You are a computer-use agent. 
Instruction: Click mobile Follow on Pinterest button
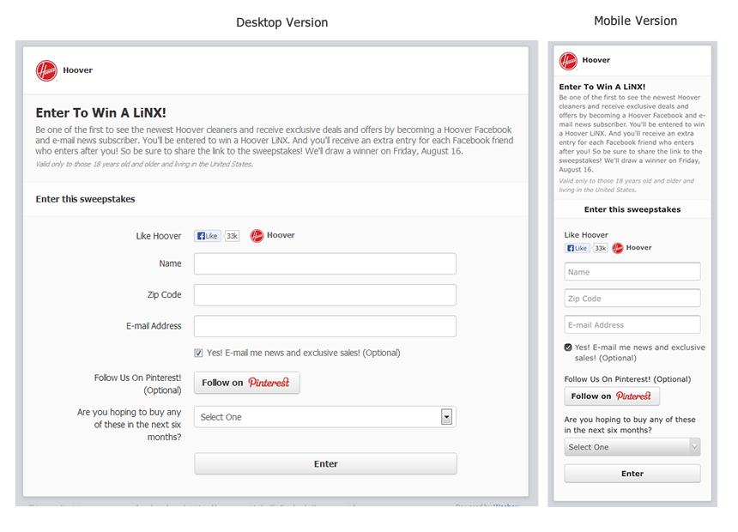click(612, 396)
